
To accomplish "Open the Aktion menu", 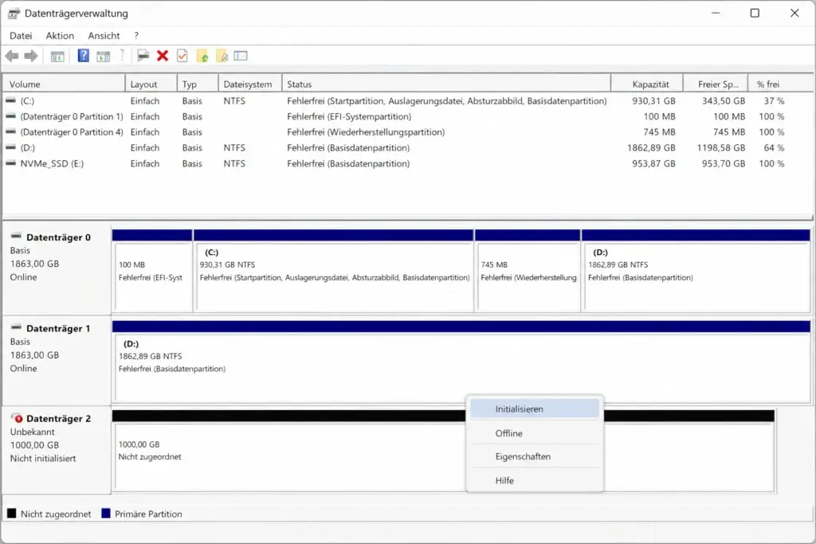I will [59, 35].
